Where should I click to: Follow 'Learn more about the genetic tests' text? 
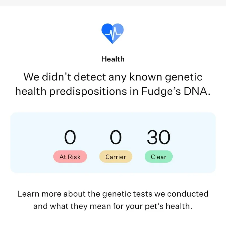point(85,194)
